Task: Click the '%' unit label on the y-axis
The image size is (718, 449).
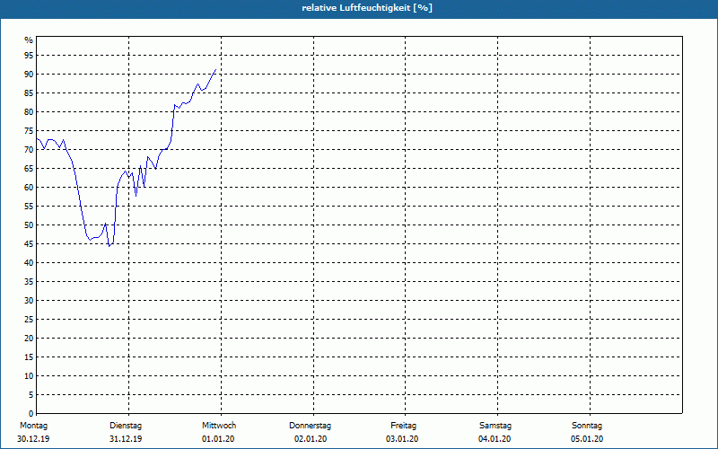Action: coord(29,40)
